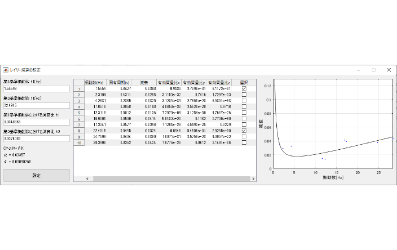Uncheck the selection checkbox in row 8
Screen dimensions: 397x250
[244, 130]
